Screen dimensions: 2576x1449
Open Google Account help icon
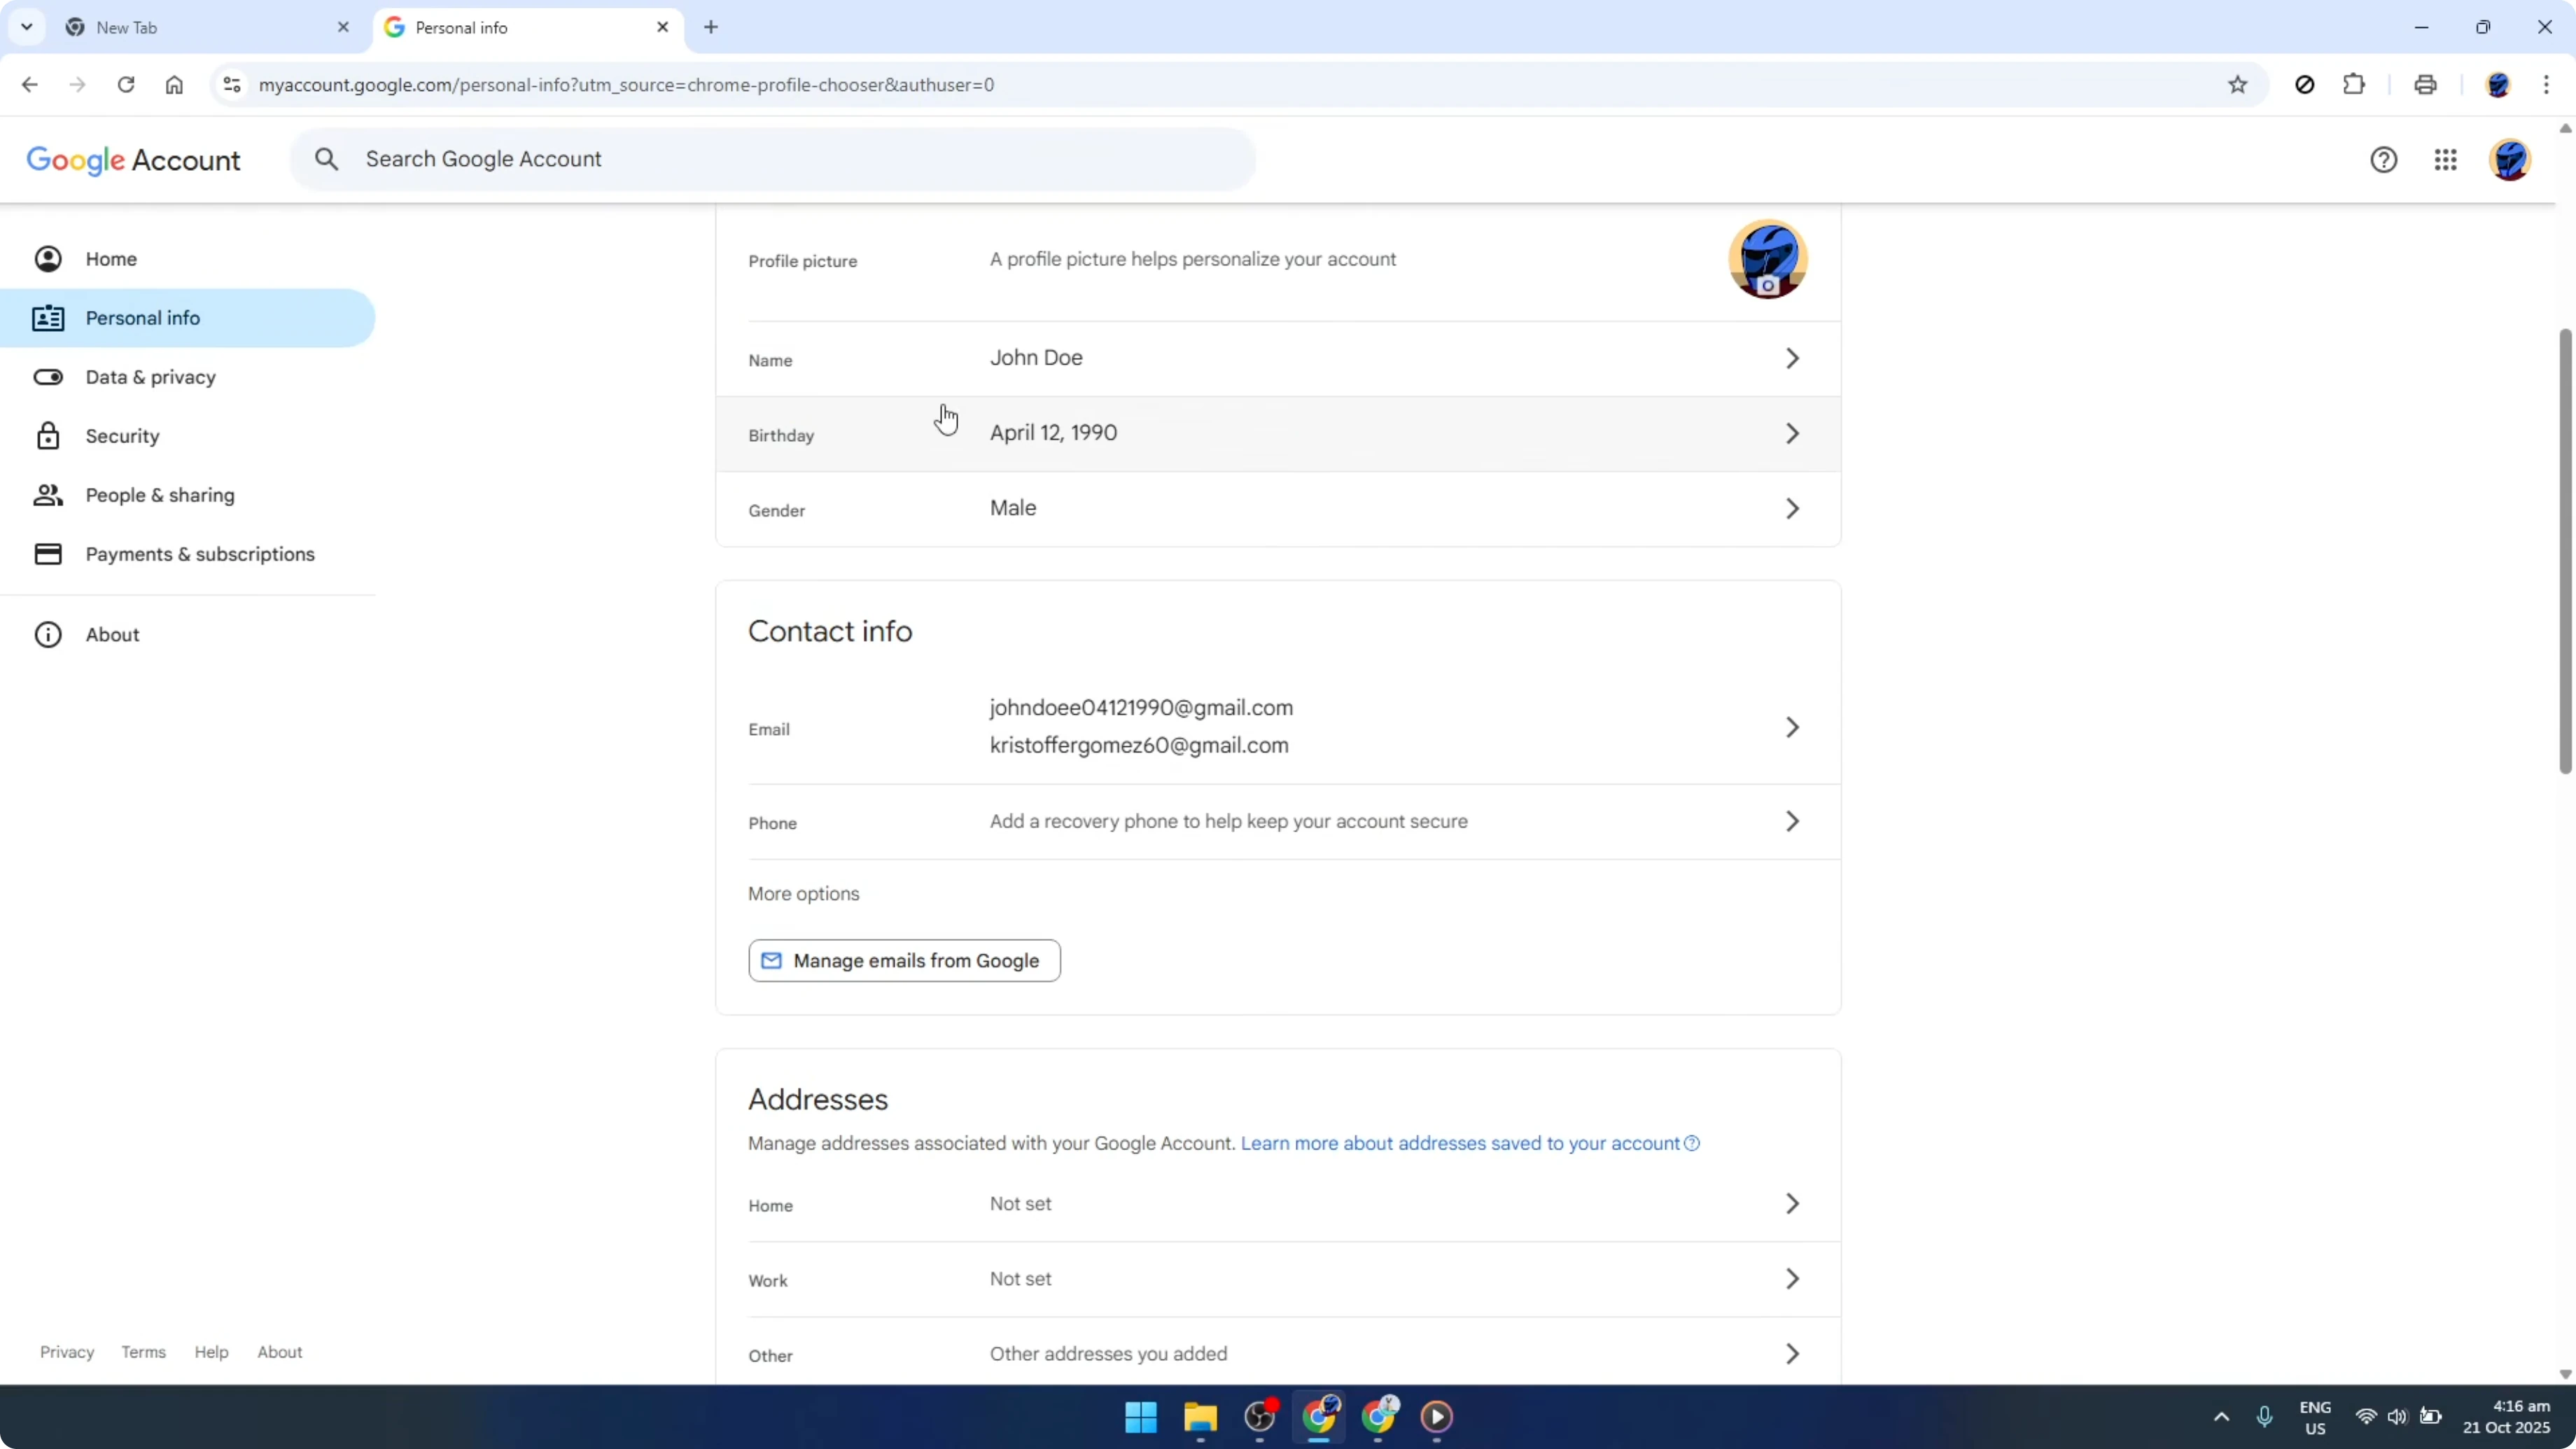click(2384, 160)
